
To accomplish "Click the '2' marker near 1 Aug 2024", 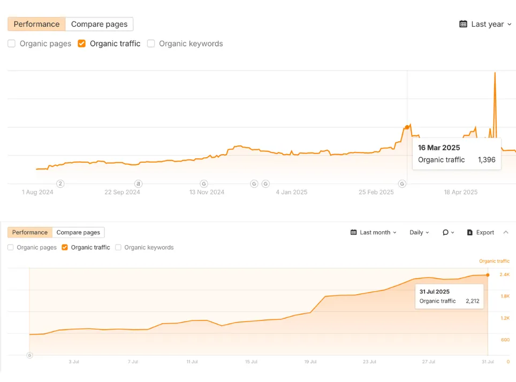I will click(x=60, y=184).
